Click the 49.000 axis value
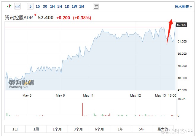The height and width of the screenshot is (137, 196). click(182, 66)
